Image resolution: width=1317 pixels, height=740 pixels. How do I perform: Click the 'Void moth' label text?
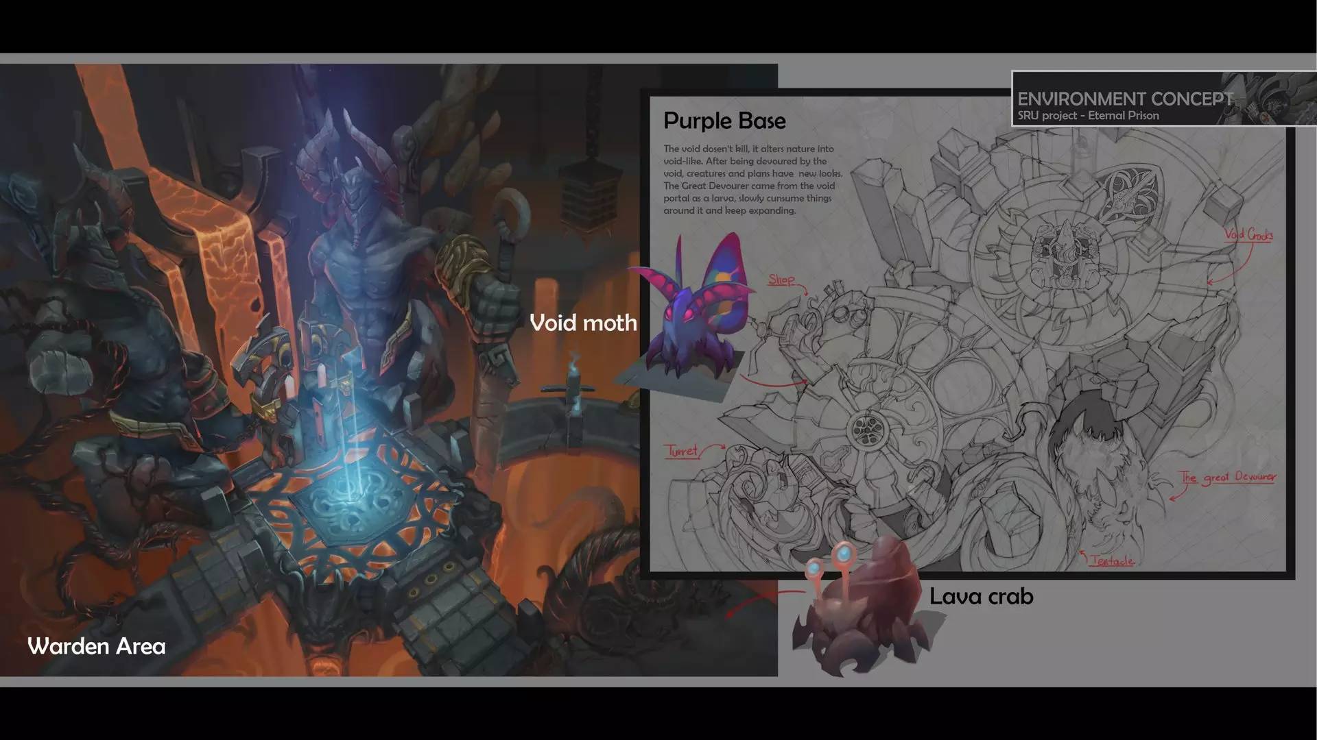tap(583, 323)
